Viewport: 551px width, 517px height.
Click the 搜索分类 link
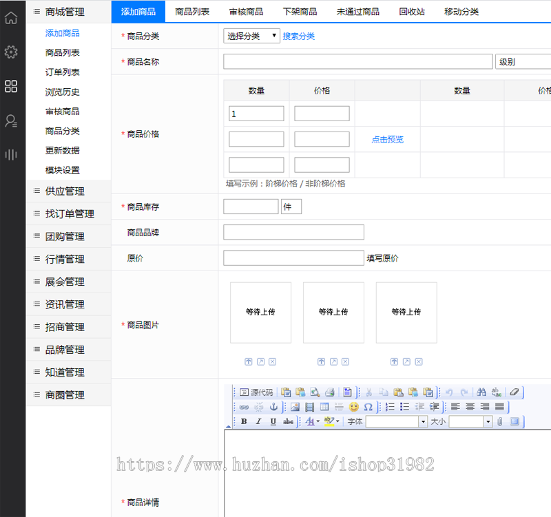(x=298, y=36)
